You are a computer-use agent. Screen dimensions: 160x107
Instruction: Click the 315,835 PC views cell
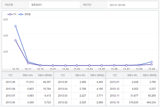(x=132, y=102)
